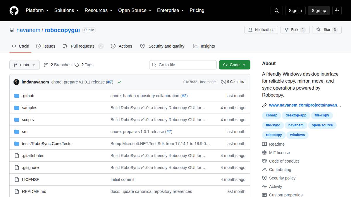This screenshot has height=197, width=351.
Task: Open the main branch selector dropdown
Action: [25, 65]
